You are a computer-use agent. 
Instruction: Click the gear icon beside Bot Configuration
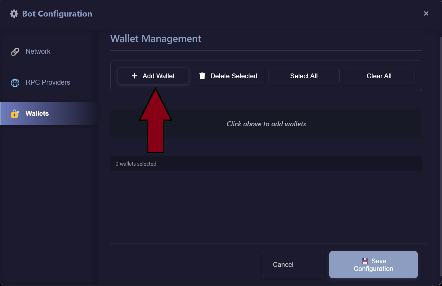pyautogui.click(x=14, y=14)
